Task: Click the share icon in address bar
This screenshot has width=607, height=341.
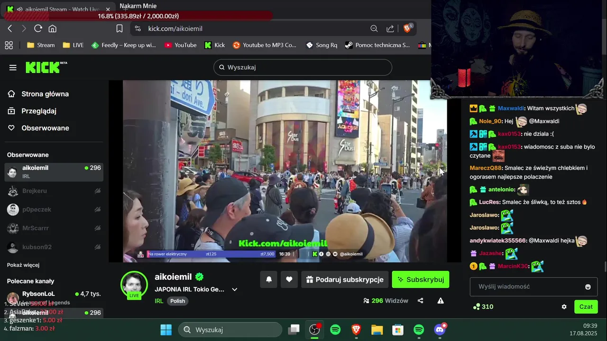Action: 390,28
